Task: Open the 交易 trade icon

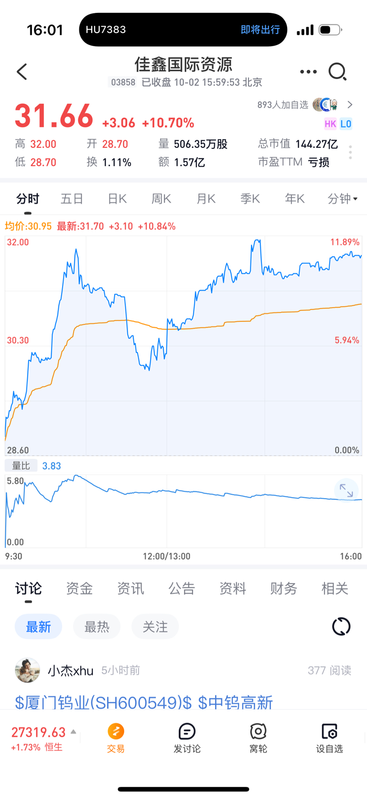Action: (116, 738)
